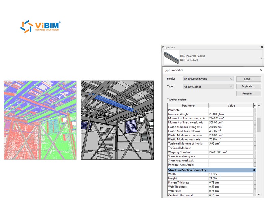This screenshot has width=270, height=203.
Task: Select the highlighted blue beam in model view
Action: tap(113, 103)
